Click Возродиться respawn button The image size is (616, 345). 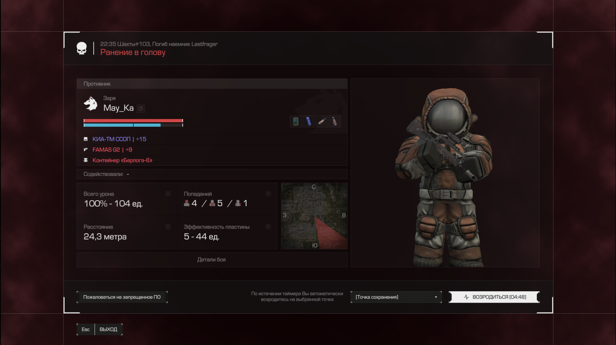coord(494,297)
